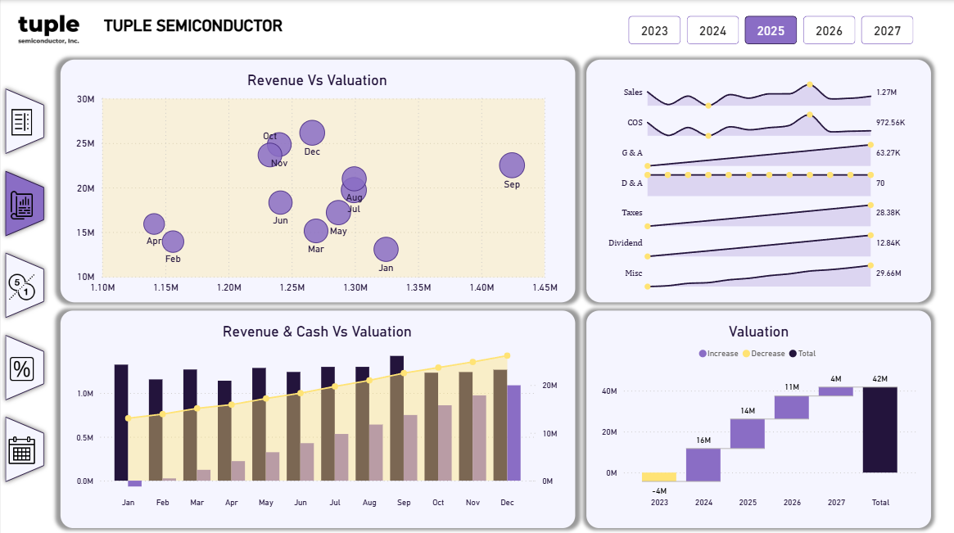Click the Feb bubble in scatter chart
The height and width of the screenshot is (533, 954).
pyautogui.click(x=173, y=242)
